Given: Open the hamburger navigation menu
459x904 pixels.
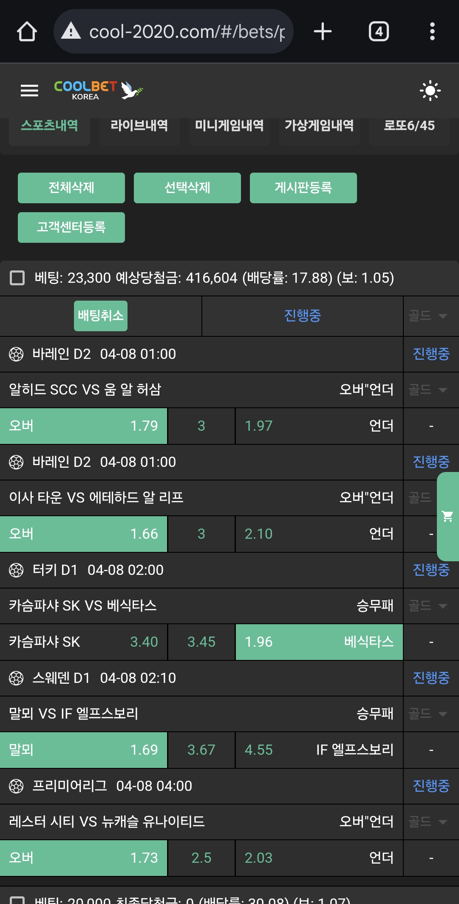Looking at the screenshot, I should click(x=29, y=91).
